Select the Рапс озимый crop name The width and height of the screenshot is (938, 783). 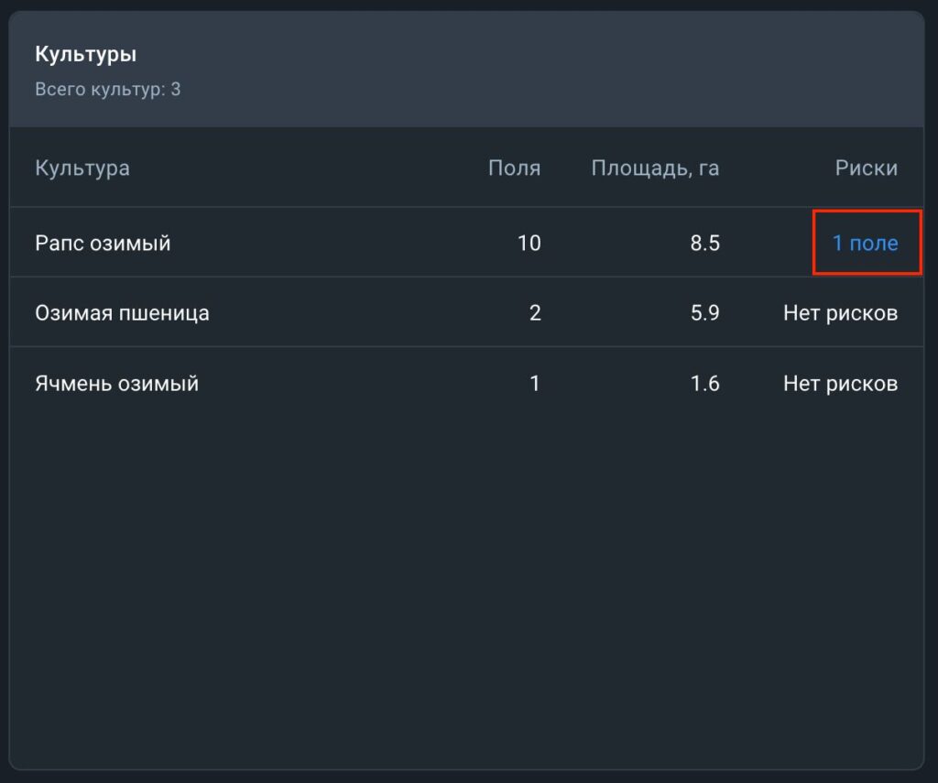click(103, 244)
